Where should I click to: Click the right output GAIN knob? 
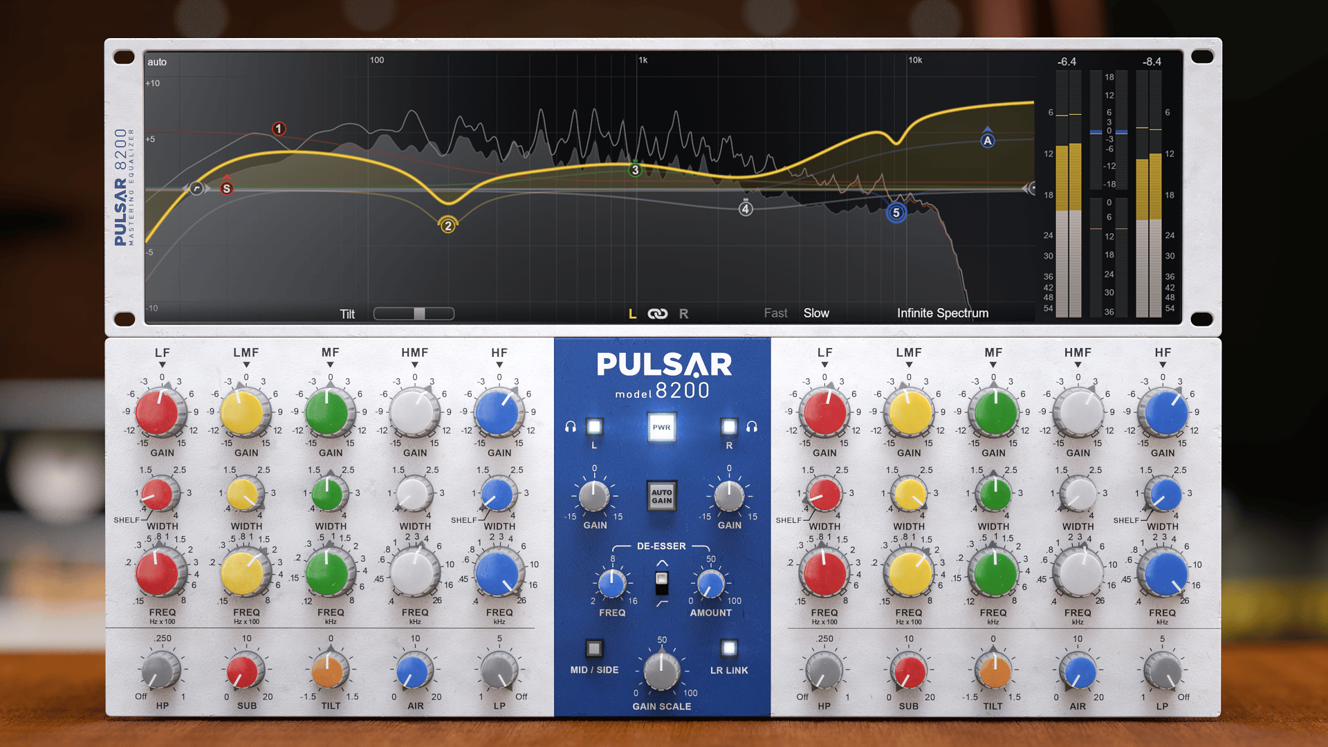729,496
